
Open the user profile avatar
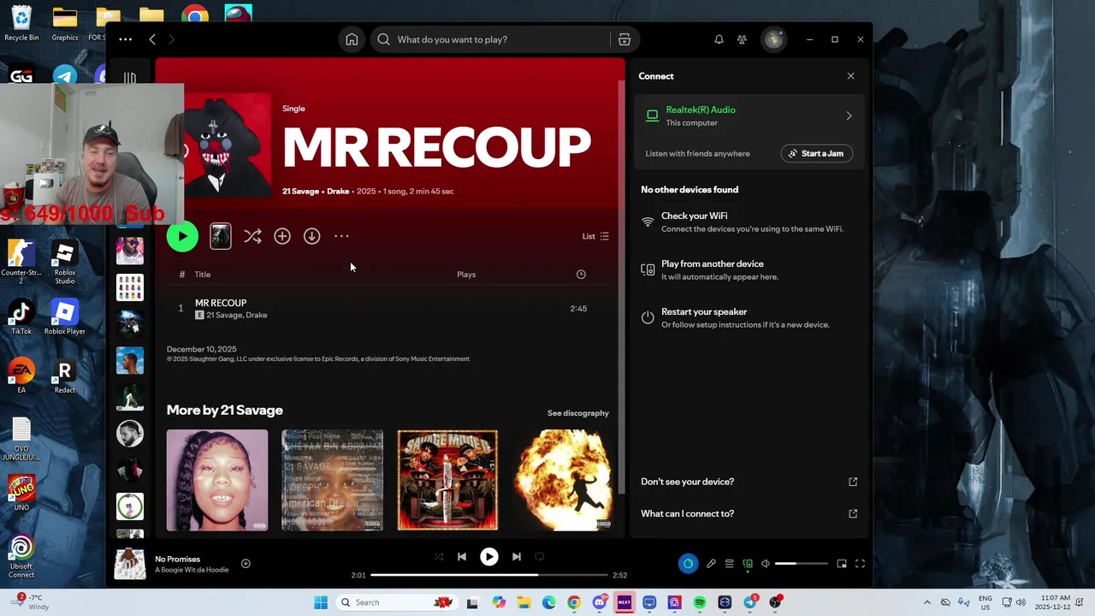(x=773, y=39)
